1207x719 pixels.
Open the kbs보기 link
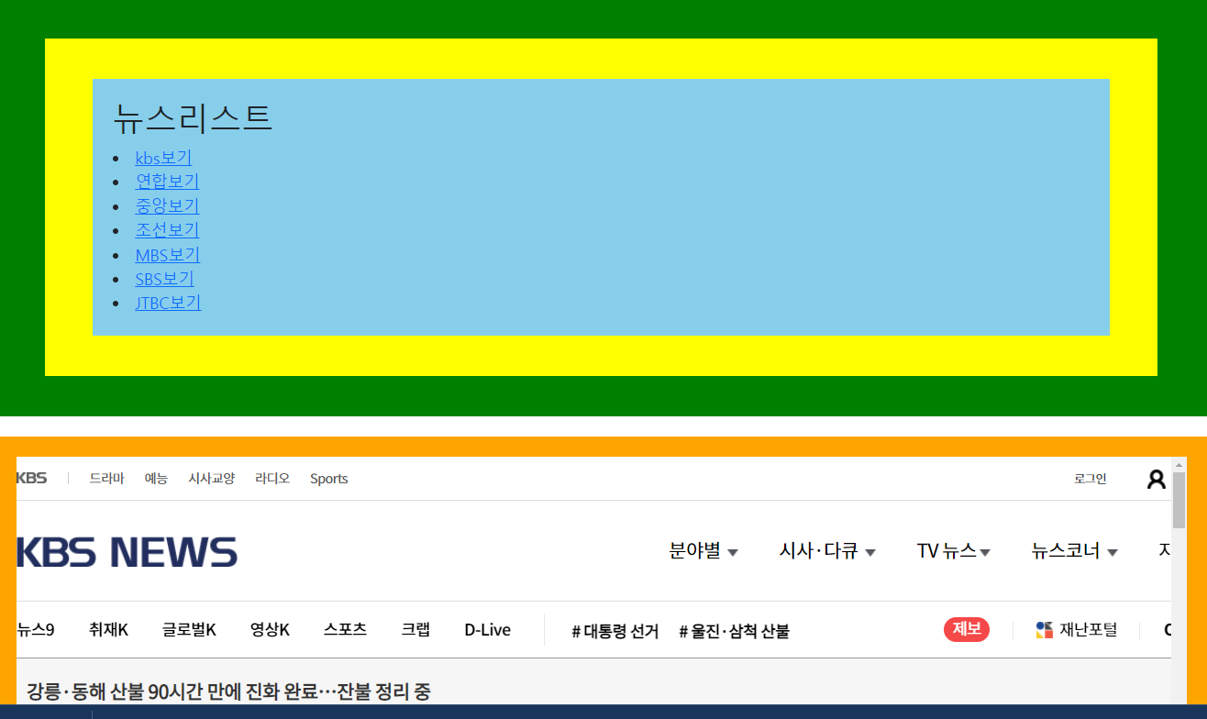[163, 158]
